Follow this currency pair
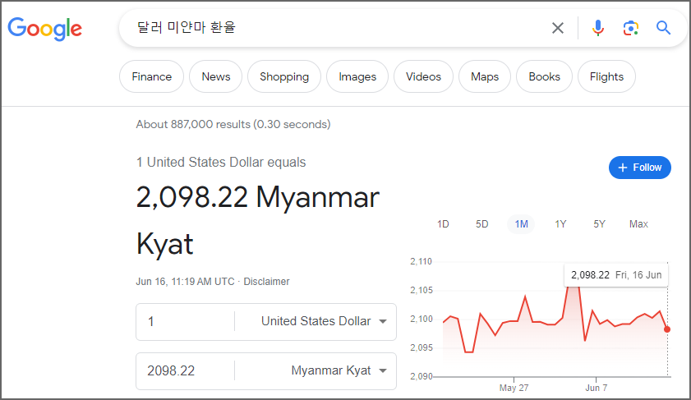The width and height of the screenshot is (691, 400). click(x=640, y=168)
